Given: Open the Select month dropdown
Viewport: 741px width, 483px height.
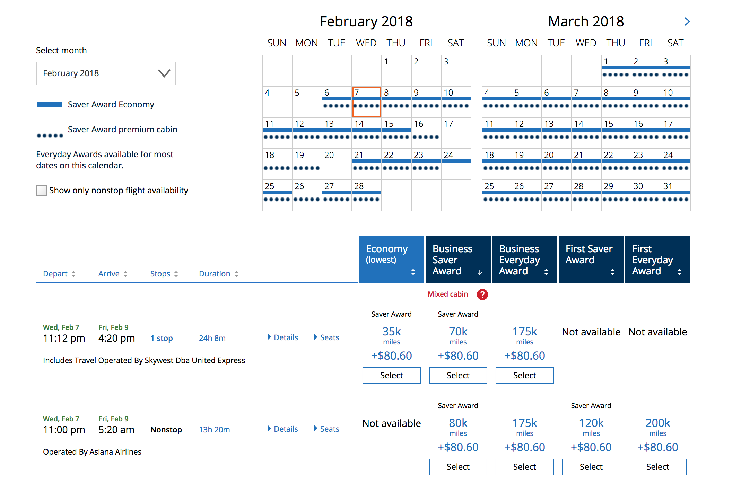Looking at the screenshot, I should [x=106, y=73].
